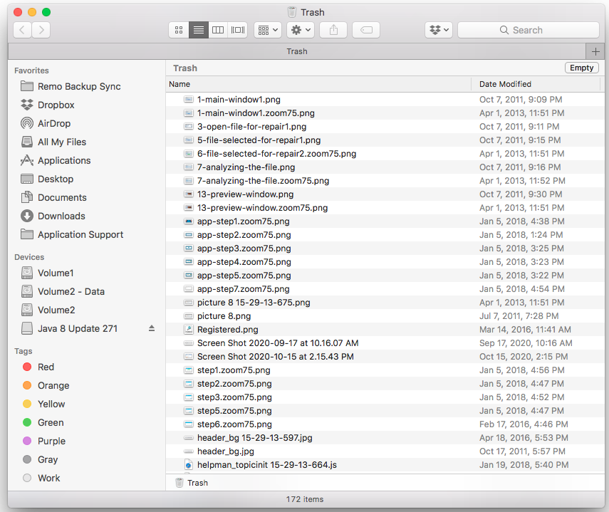
Task: Open the item arrangement dropdown
Action: coord(268,30)
